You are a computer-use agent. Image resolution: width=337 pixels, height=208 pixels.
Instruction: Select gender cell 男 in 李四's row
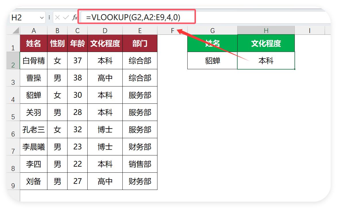point(57,164)
